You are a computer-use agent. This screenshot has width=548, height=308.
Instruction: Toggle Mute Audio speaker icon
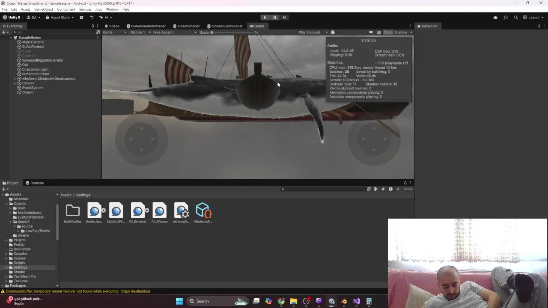371,33
